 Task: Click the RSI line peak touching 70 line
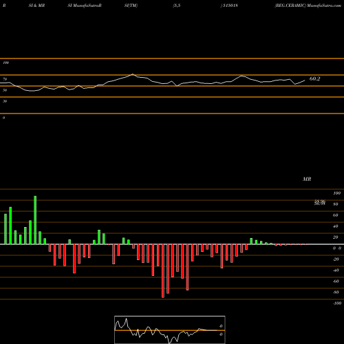[x=133, y=74]
